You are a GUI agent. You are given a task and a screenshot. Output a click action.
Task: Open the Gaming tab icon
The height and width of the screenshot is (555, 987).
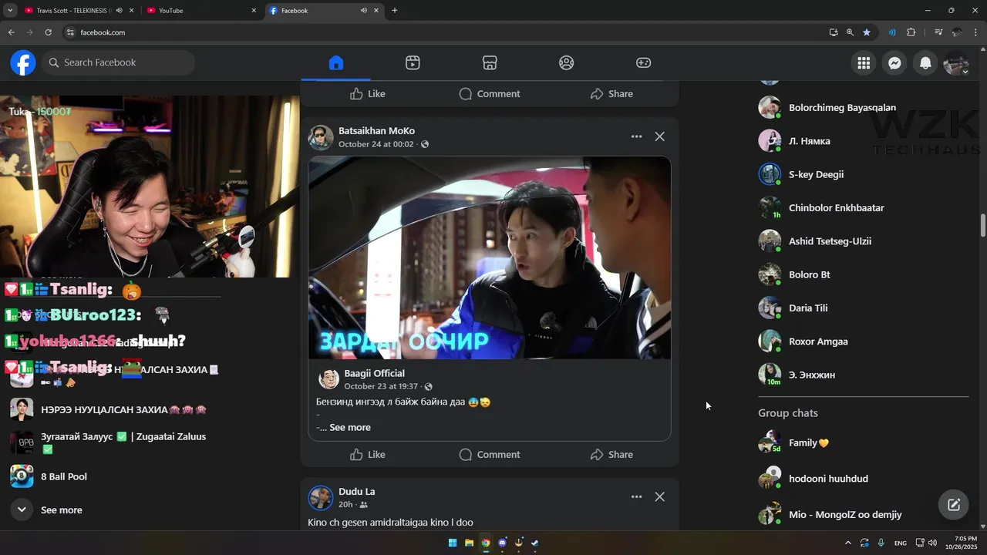pyautogui.click(x=644, y=62)
